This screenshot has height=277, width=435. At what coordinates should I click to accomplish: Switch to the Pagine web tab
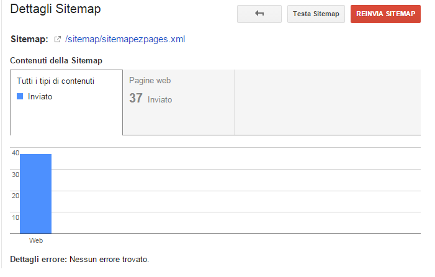(x=179, y=102)
